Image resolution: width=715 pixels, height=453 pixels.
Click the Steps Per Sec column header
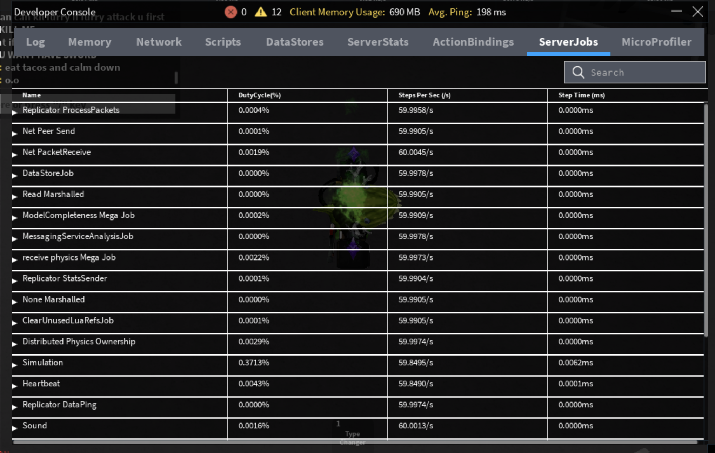424,95
